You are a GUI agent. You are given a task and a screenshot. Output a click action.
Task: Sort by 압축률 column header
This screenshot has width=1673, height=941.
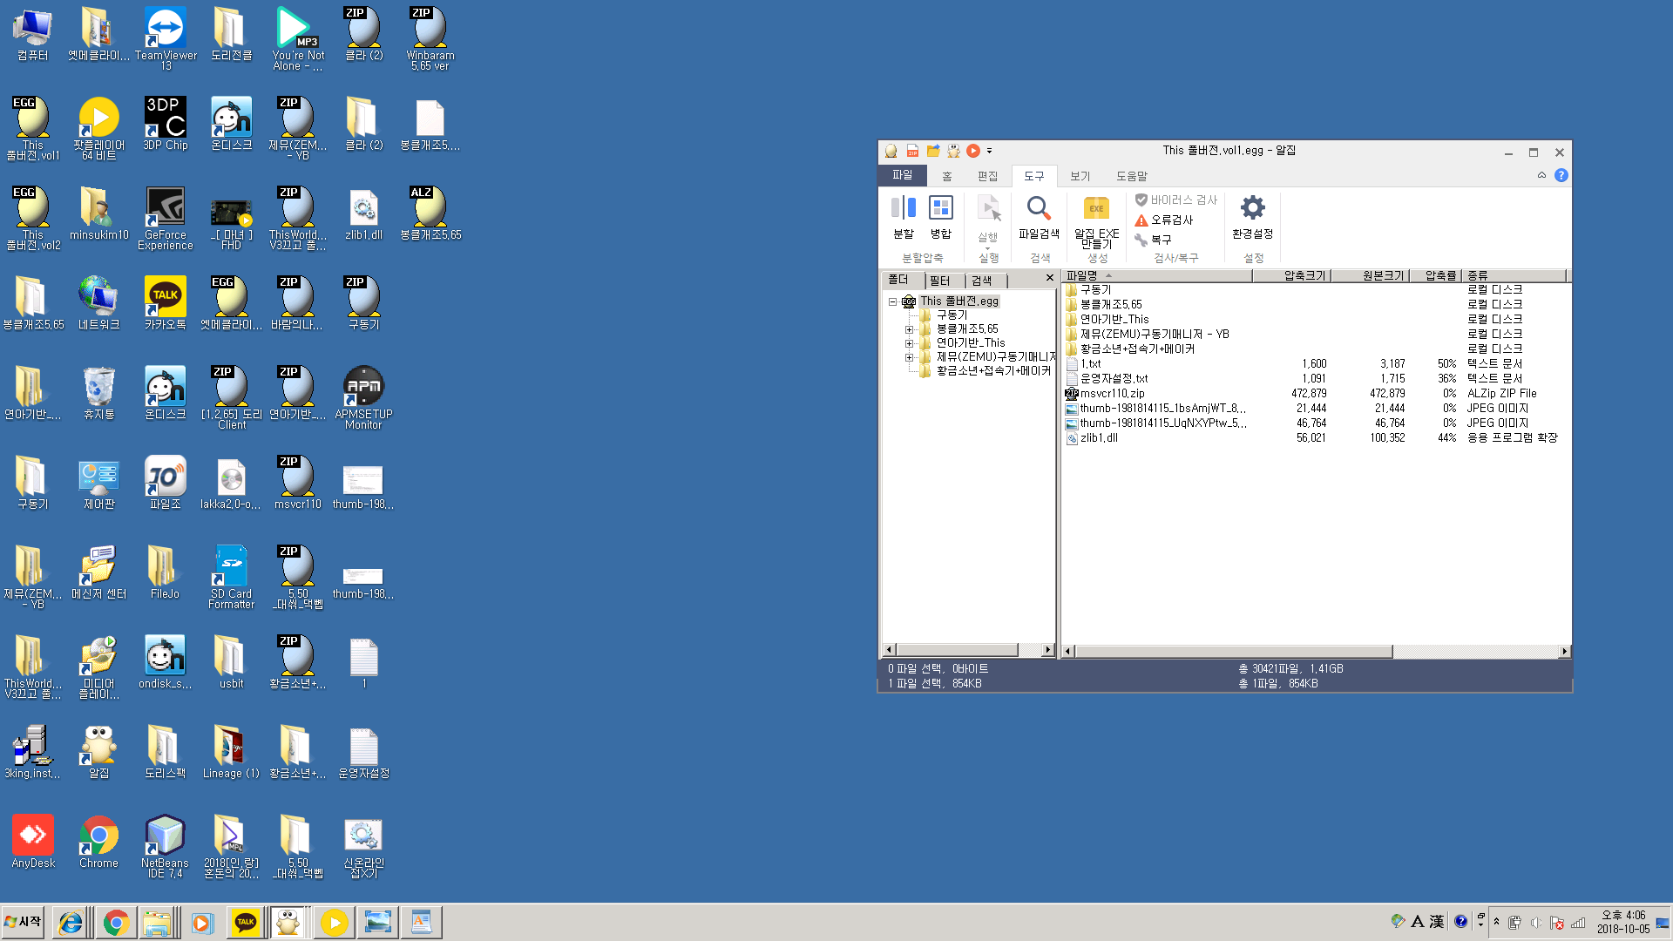tap(1437, 275)
